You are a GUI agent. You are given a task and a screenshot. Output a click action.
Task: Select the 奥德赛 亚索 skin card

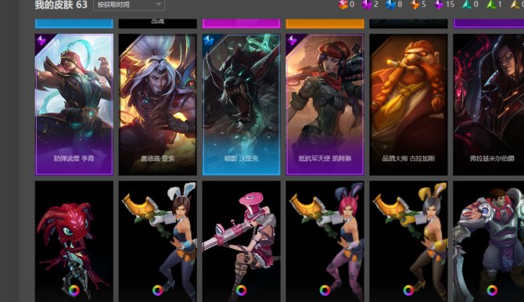tap(158, 104)
